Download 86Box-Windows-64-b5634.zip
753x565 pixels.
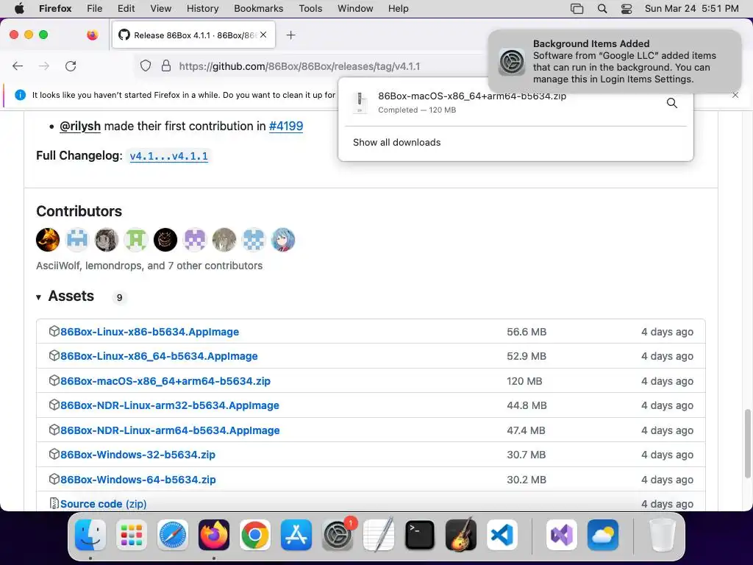[138, 480]
